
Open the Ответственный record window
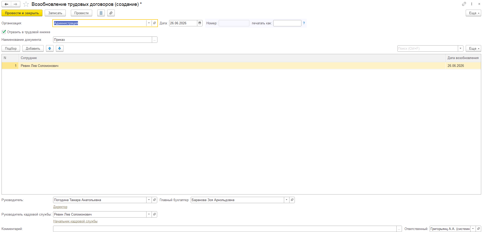478,229
